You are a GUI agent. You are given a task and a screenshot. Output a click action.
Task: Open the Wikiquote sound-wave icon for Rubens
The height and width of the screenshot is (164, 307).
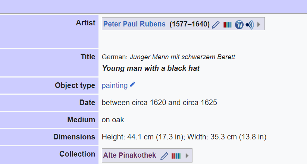[250, 25]
